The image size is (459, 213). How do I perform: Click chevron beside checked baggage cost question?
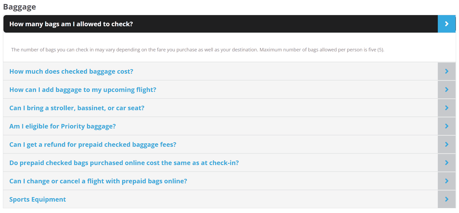click(x=447, y=71)
